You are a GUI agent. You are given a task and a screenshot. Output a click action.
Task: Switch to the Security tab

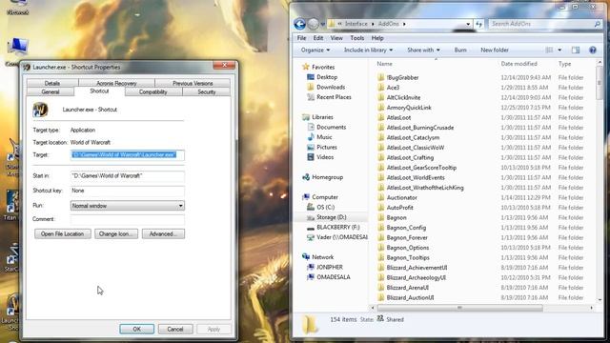[x=206, y=91]
